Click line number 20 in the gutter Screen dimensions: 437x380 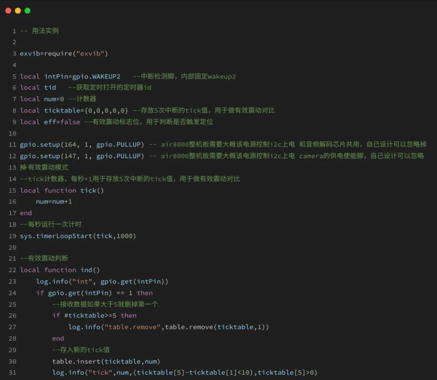(x=12, y=248)
